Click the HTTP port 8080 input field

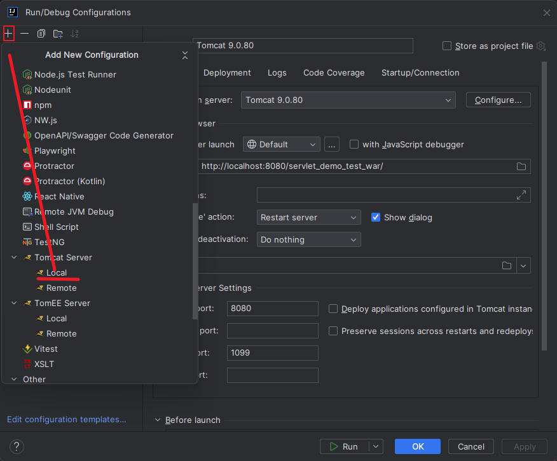pos(272,309)
